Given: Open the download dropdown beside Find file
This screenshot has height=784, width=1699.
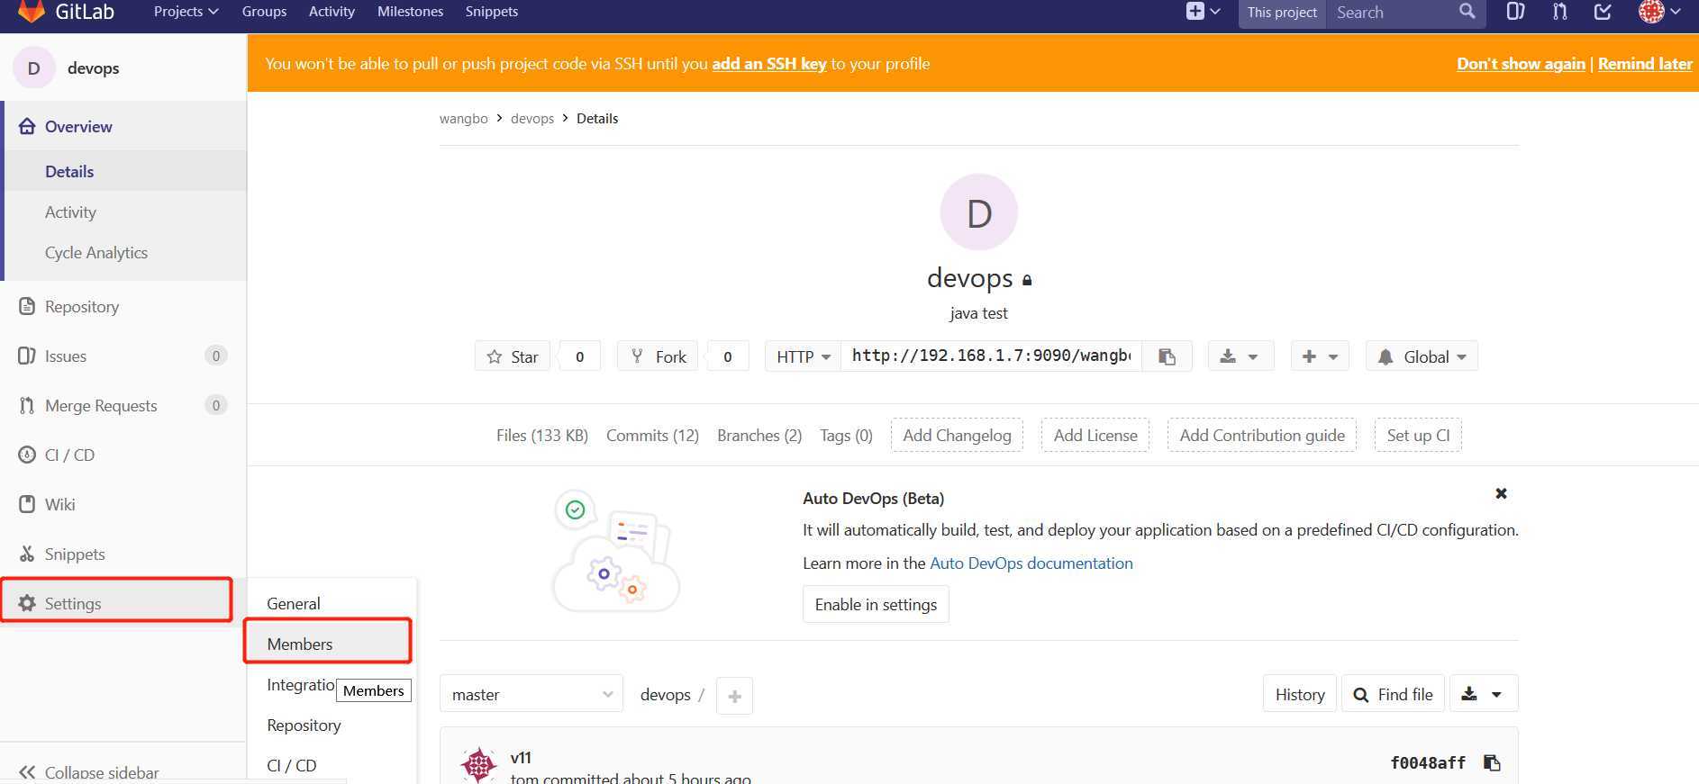Looking at the screenshot, I should [x=1483, y=694].
